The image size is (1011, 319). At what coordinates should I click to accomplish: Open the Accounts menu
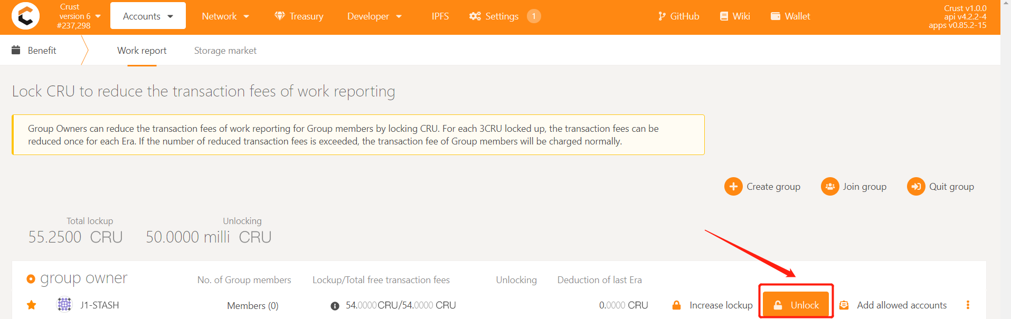[148, 16]
